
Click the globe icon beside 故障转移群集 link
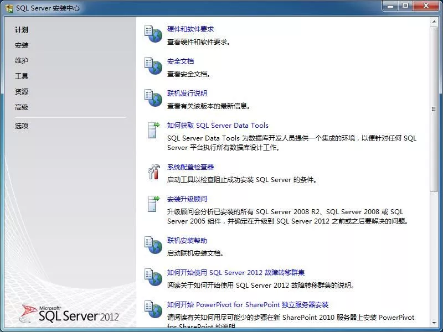click(x=153, y=277)
